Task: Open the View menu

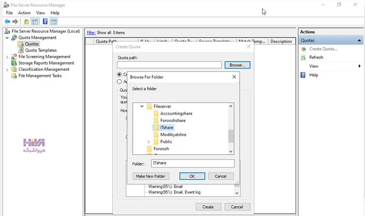Action: (40, 13)
